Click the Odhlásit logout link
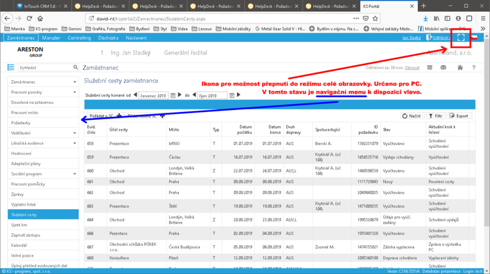This screenshot has height=274, width=490. (x=440, y=38)
